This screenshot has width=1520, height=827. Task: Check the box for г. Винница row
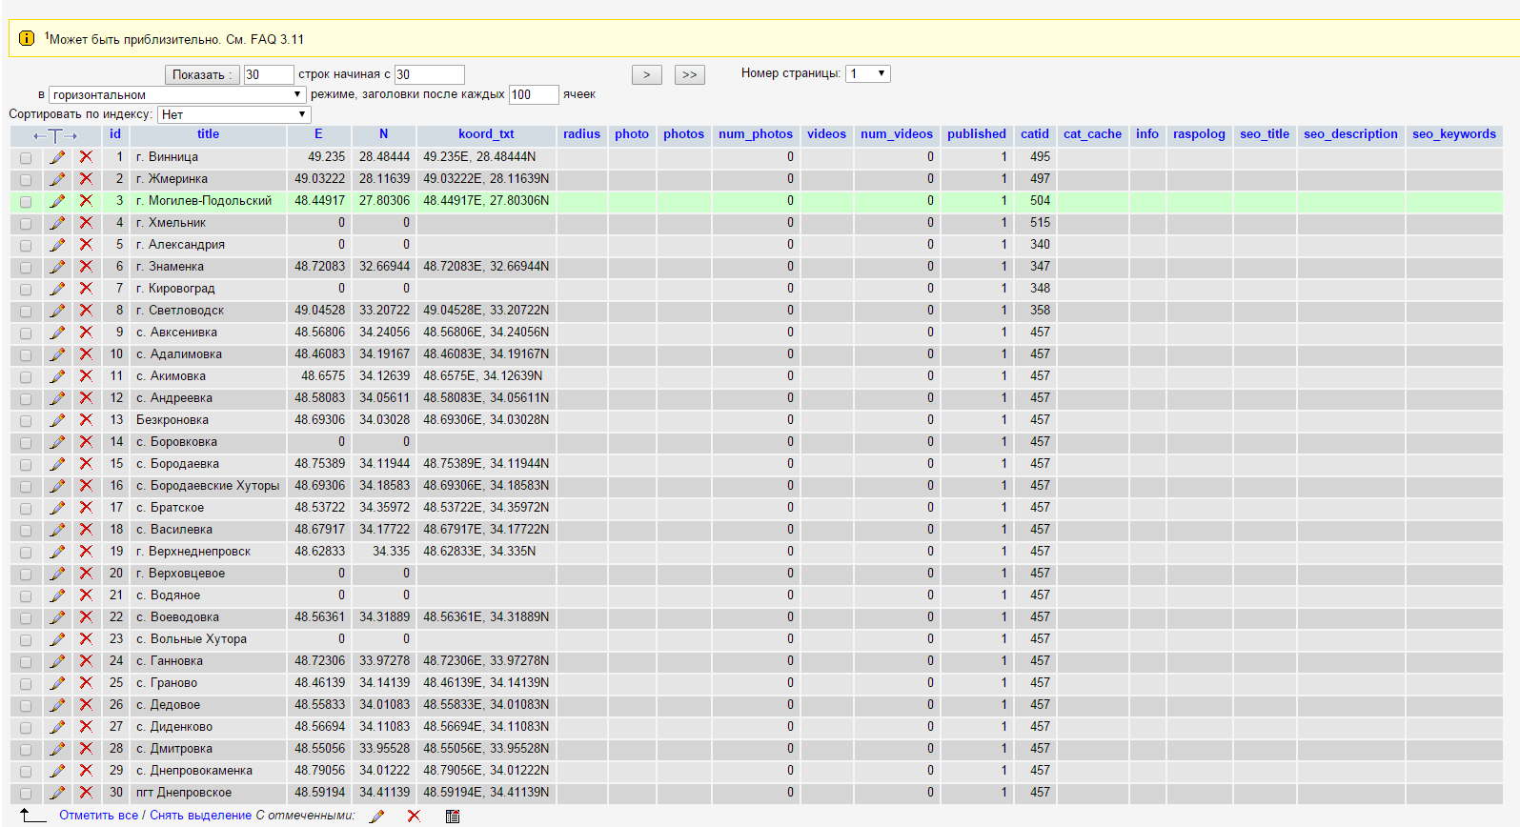26,158
